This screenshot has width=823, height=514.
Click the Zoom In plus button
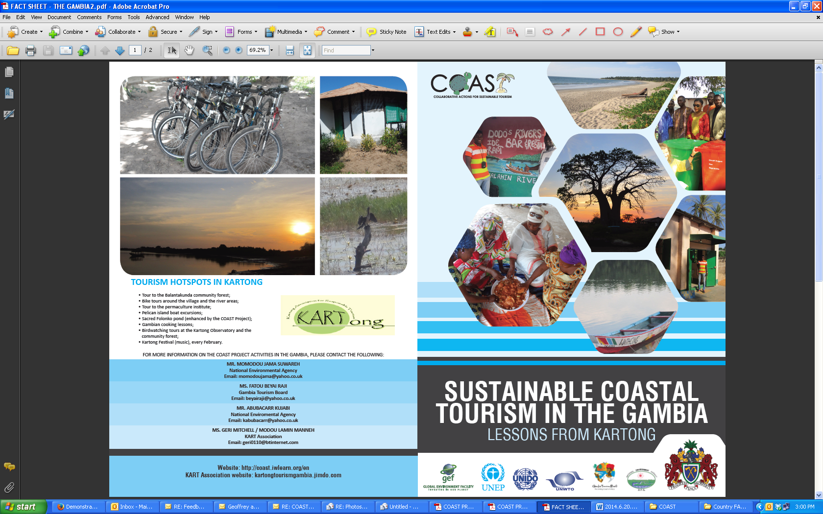(x=239, y=50)
